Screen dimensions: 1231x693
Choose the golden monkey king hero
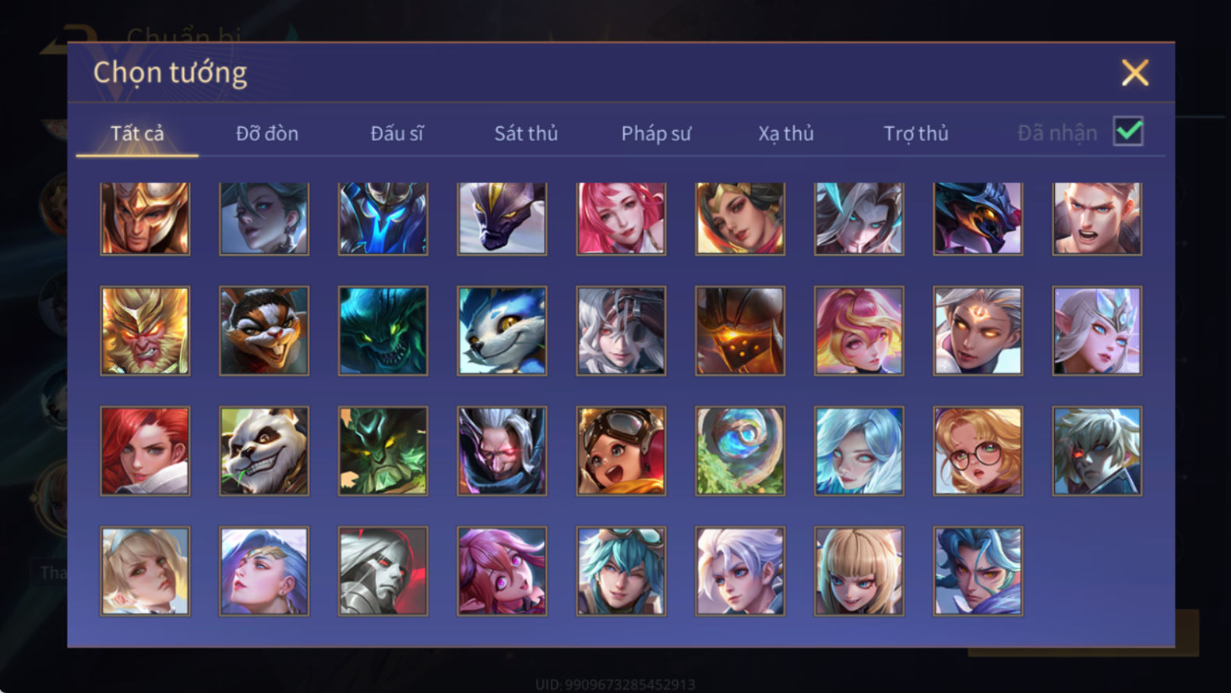click(x=145, y=331)
